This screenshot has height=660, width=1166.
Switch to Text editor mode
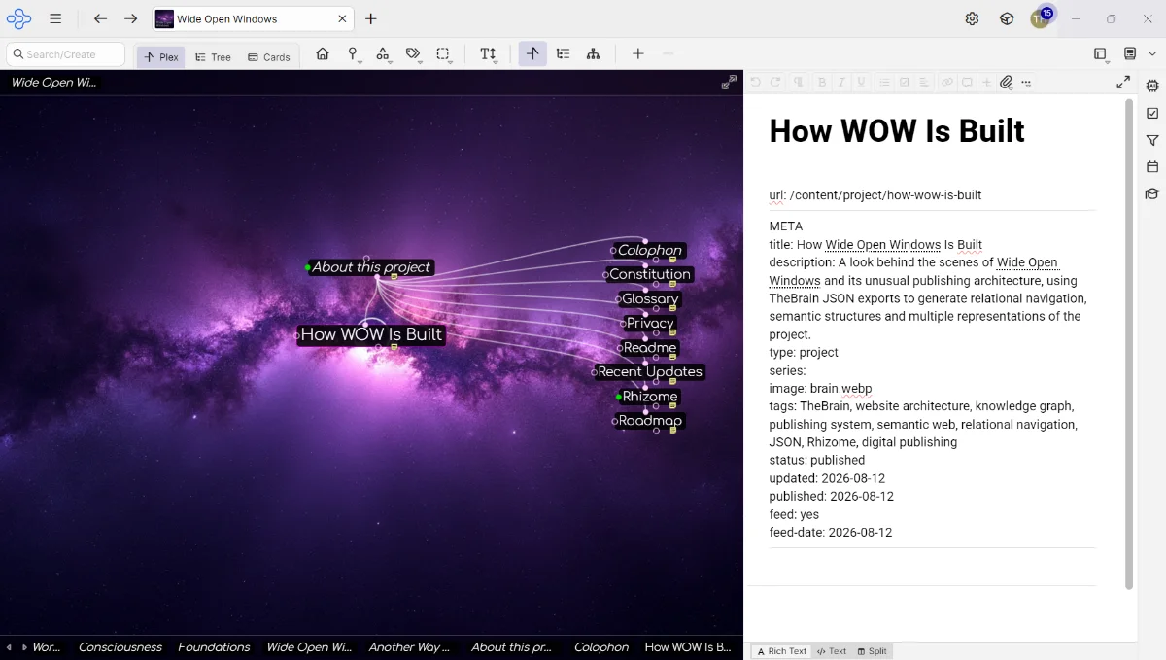click(832, 651)
